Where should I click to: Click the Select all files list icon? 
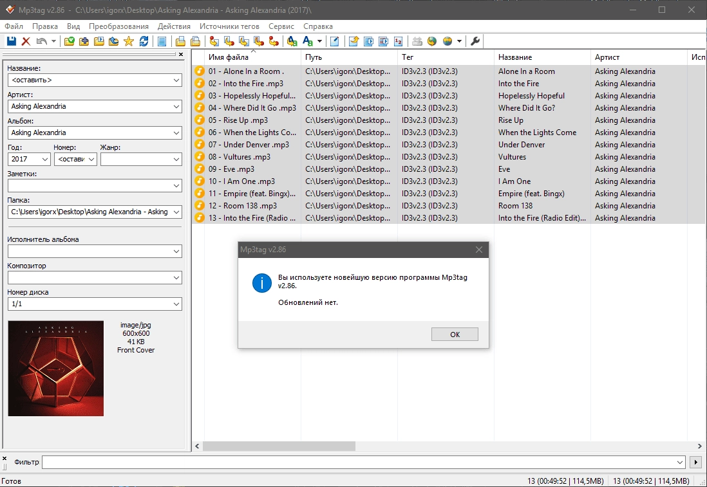pyautogui.click(x=162, y=41)
